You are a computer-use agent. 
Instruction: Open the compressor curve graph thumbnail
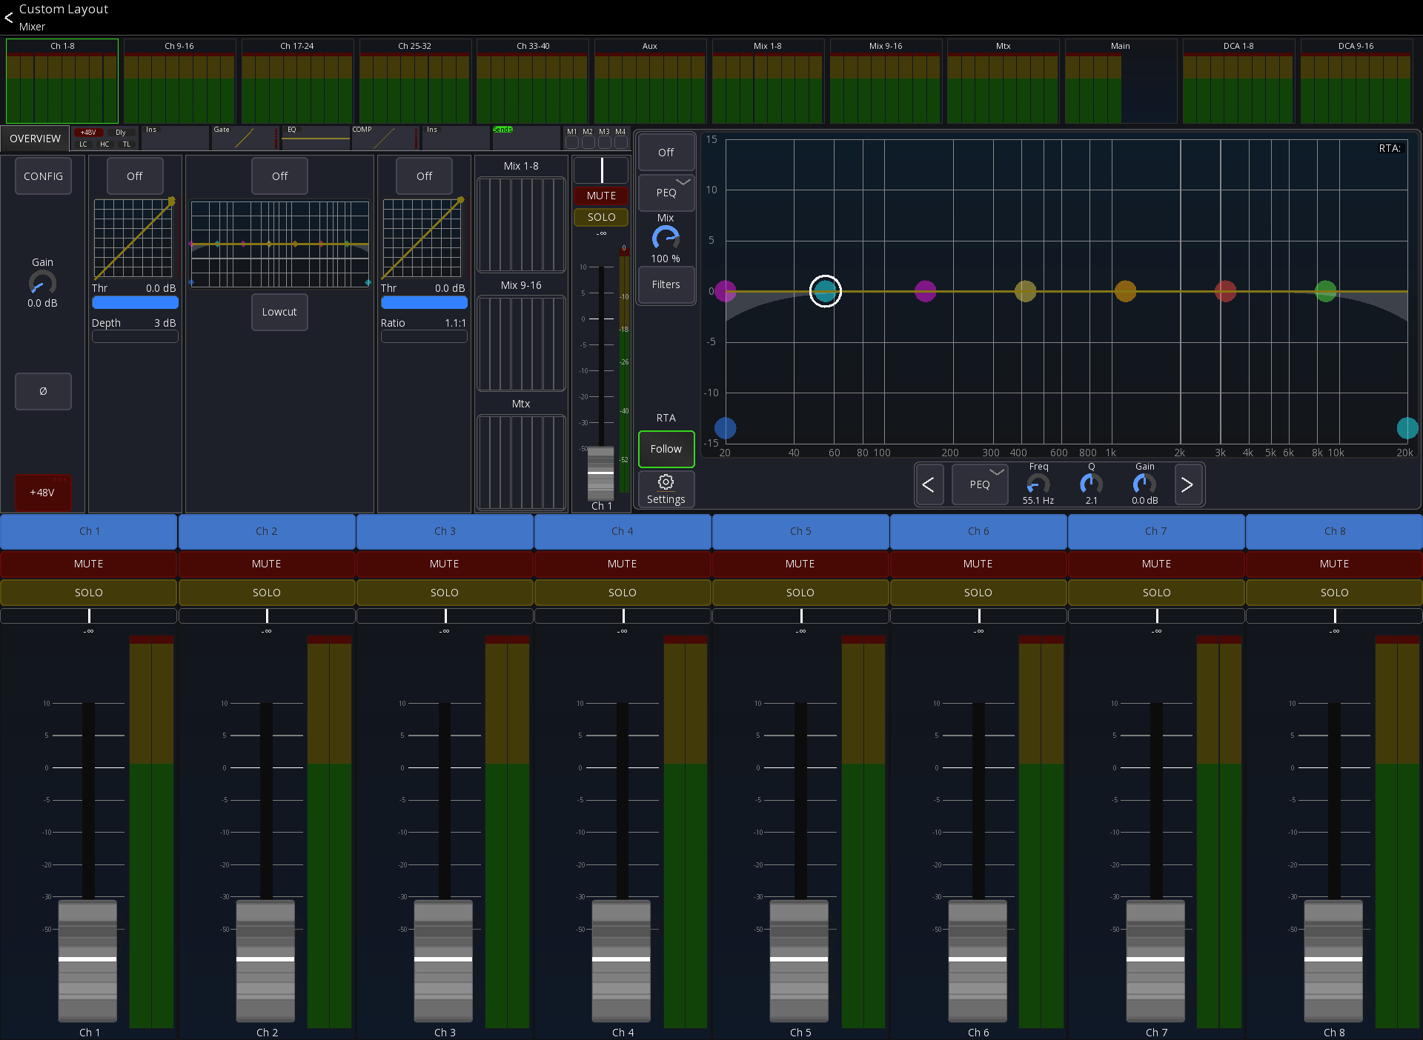click(422, 239)
